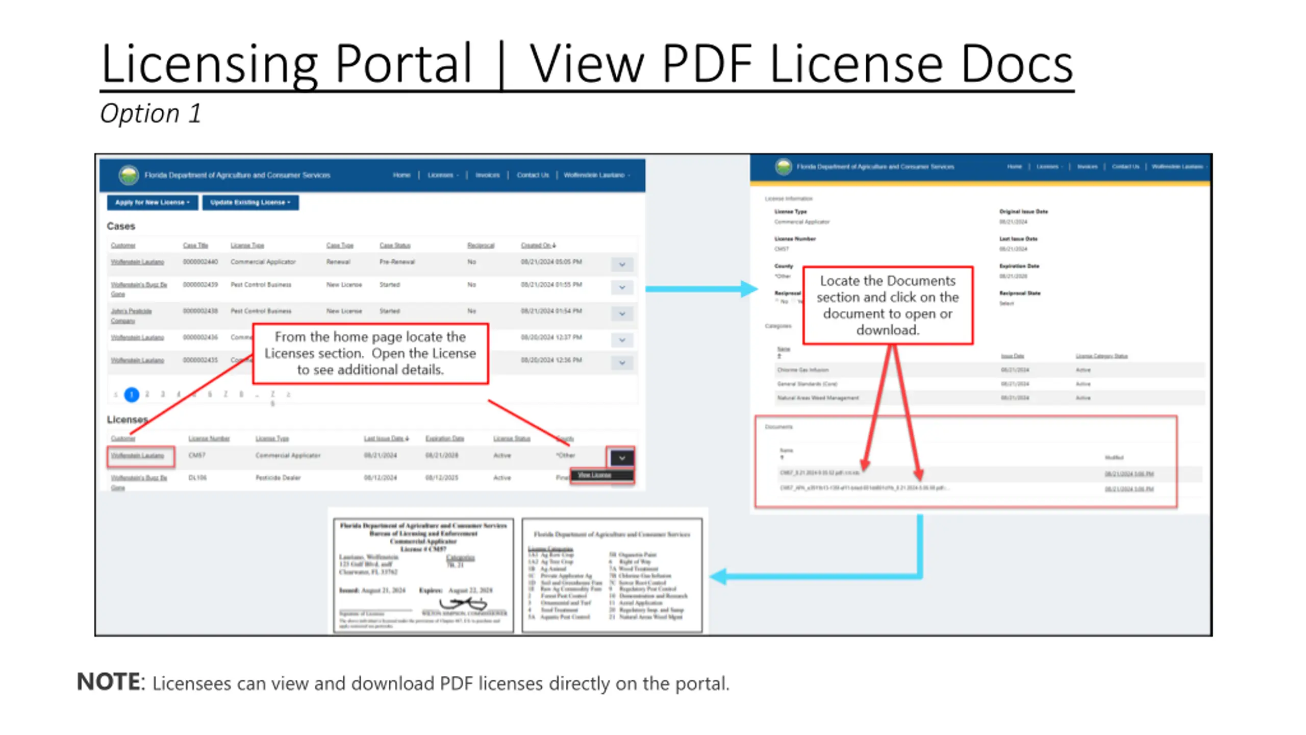Open Home link in home page screenshot header
Screen dimensions: 1306x735
pyautogui.click(x=401, y=175)
